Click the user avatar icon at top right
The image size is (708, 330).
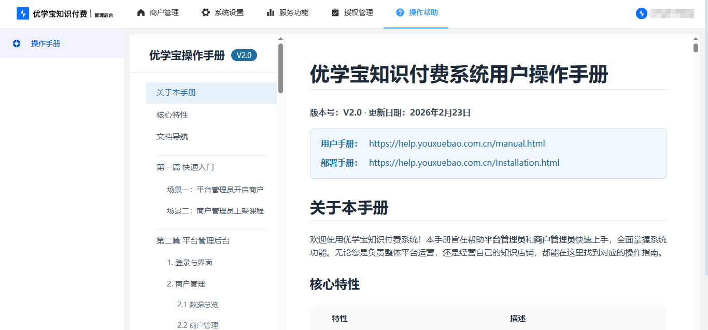(x=642, y=13)
